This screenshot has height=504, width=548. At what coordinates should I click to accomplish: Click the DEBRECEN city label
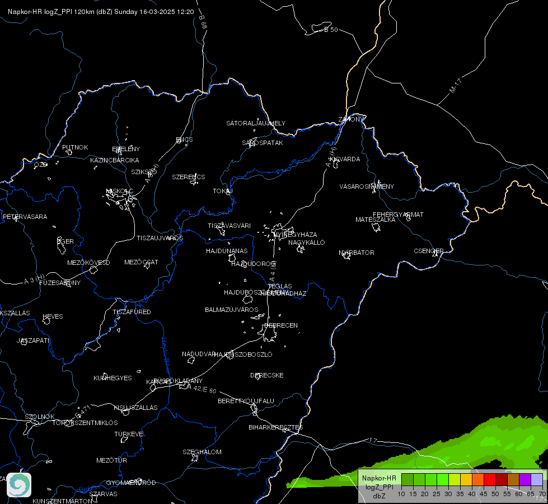point(281,325)
